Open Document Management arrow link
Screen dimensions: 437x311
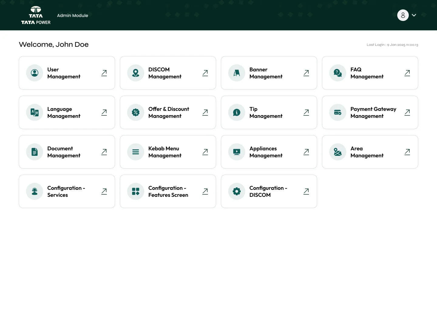click(x=104, y=152)
